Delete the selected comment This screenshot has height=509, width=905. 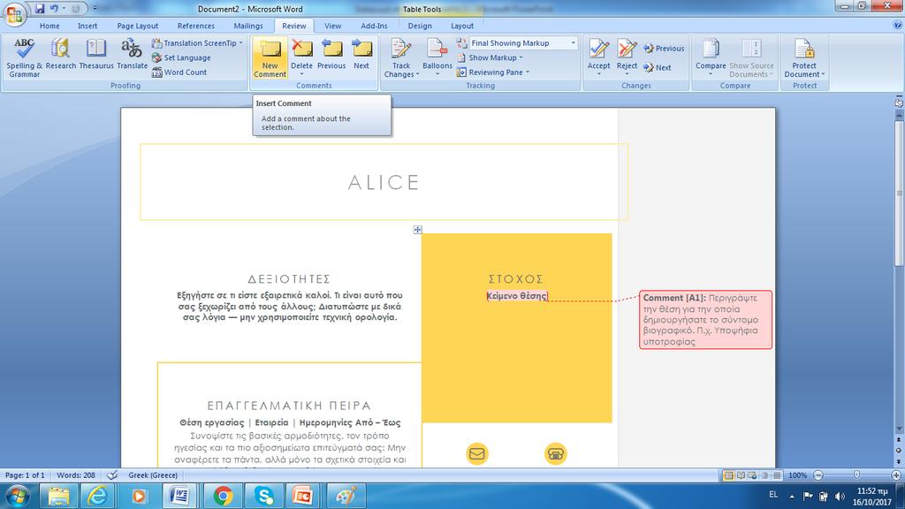click(301, 53)
